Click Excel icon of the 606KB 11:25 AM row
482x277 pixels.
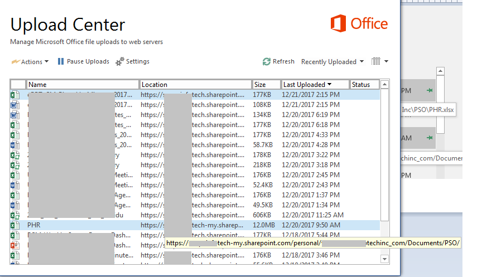tap(15, 215)
